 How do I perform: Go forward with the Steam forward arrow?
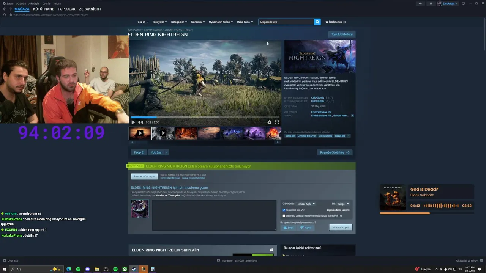pyautogui.click(x=10, y=9)
